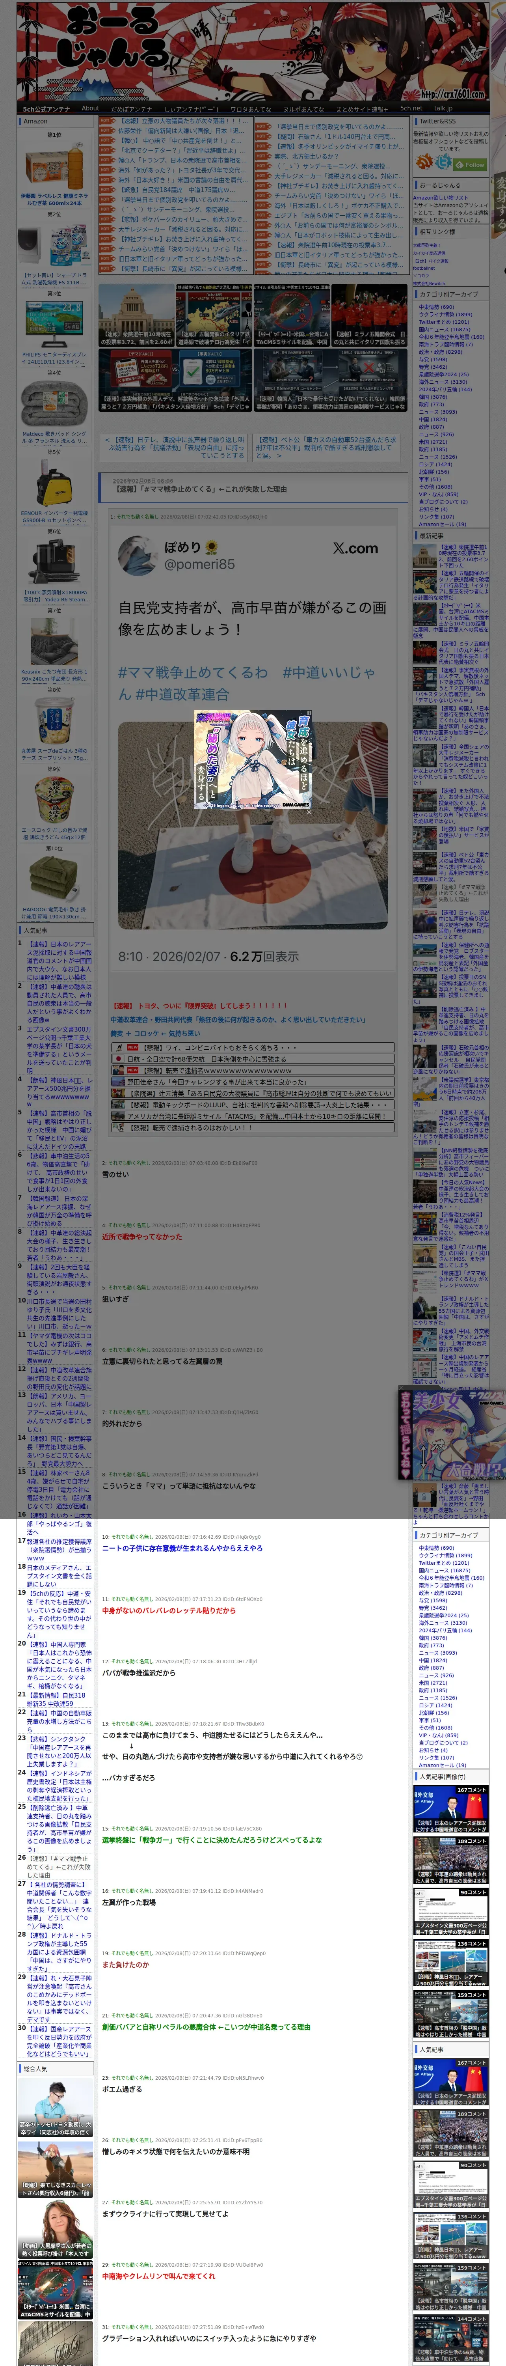The height and width of the screenshot is (2366, 506).
Task: Go to next article ベトジ「車カスの自動車52台
Action: click(324, 447)
